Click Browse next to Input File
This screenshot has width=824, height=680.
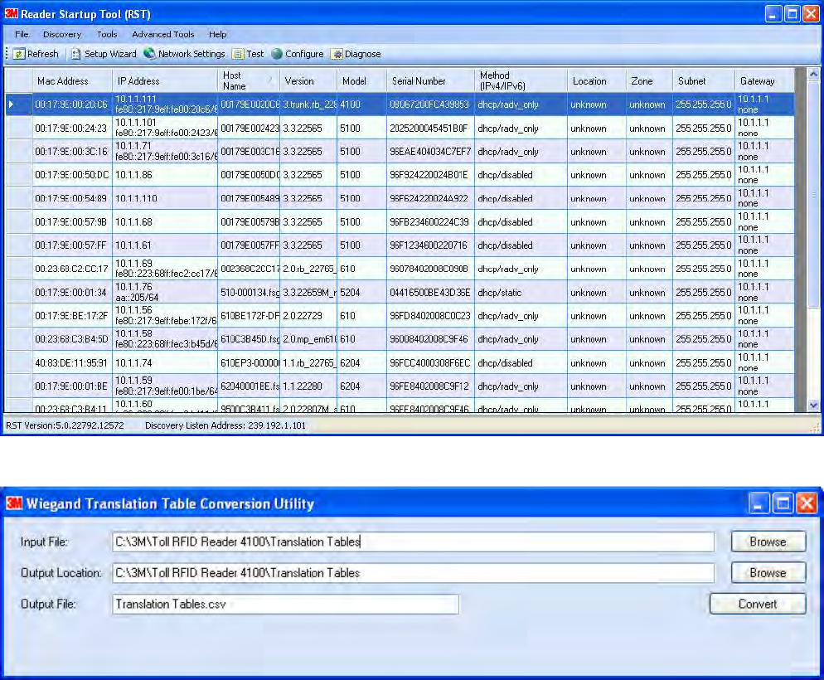(768, 542)
